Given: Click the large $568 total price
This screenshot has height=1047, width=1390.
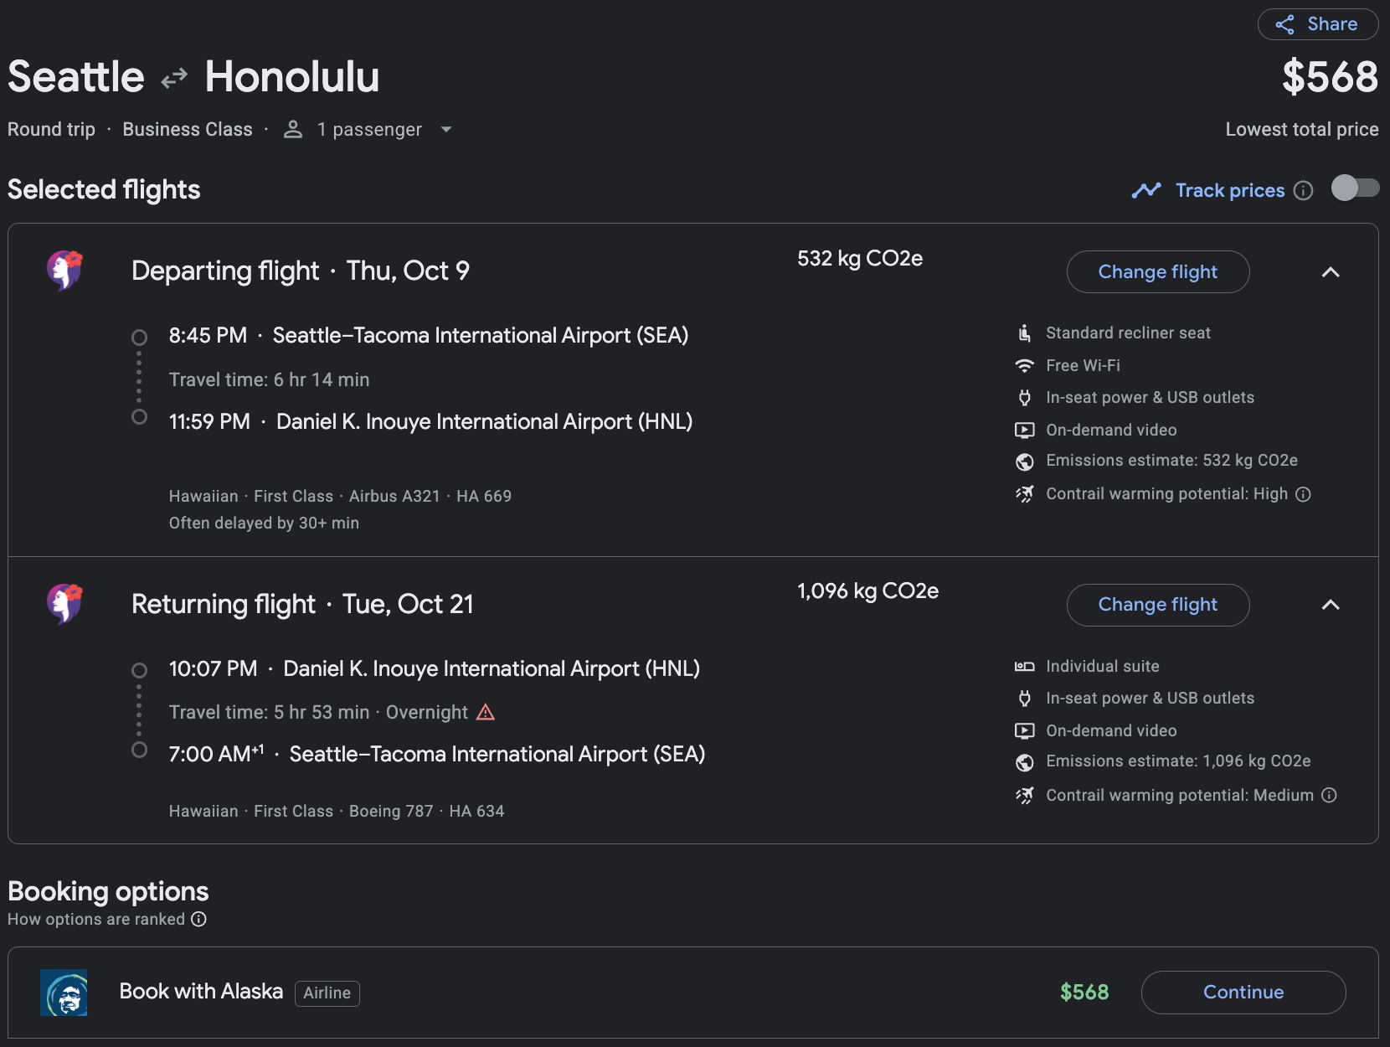Looking at the screenshot, I should click(x=1330, y=77).
